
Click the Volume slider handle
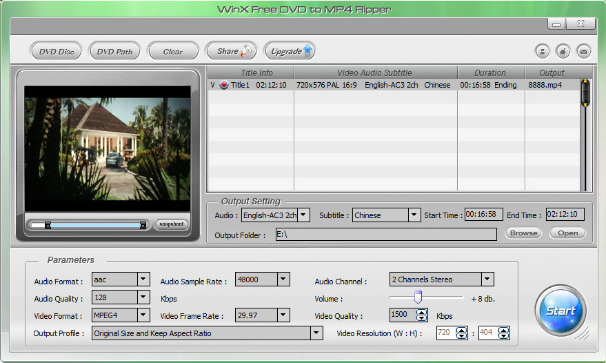[418, 297]
